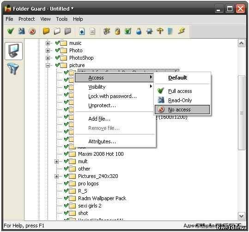This screenshot has width=249, height=232.
Task: Select the R_S folder
Action: pyautogui.click(x=83, y=191)
